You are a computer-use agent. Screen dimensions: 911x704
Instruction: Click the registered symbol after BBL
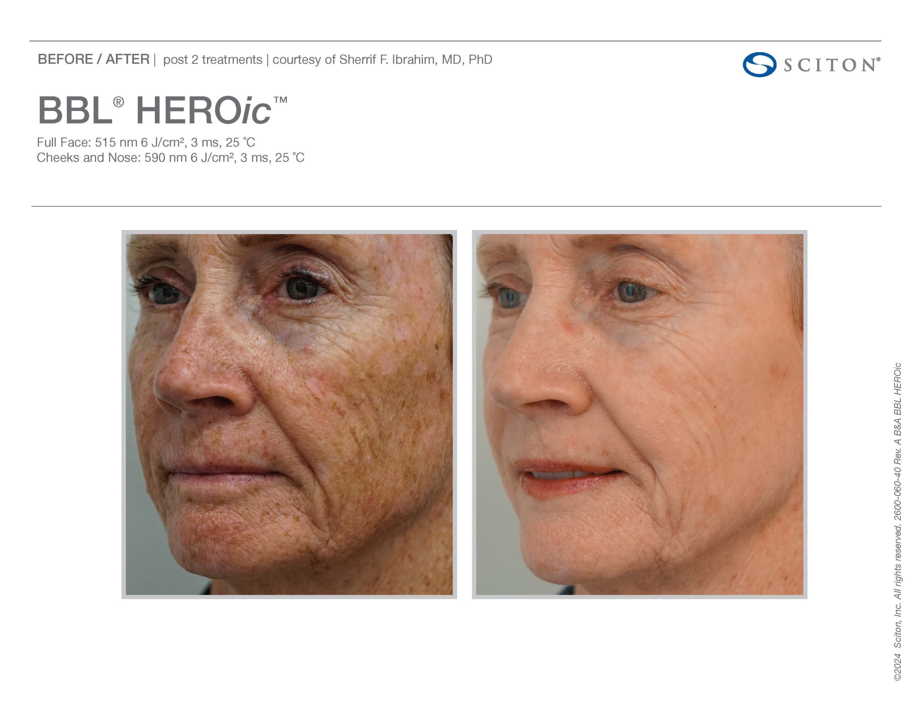pyautogui.click(x=119, y=102)
